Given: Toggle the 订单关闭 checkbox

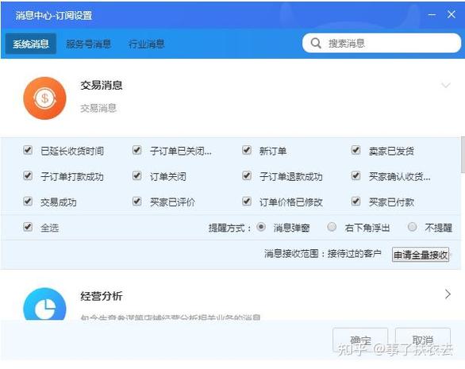Looking at the screenshot, I should 137,175.
